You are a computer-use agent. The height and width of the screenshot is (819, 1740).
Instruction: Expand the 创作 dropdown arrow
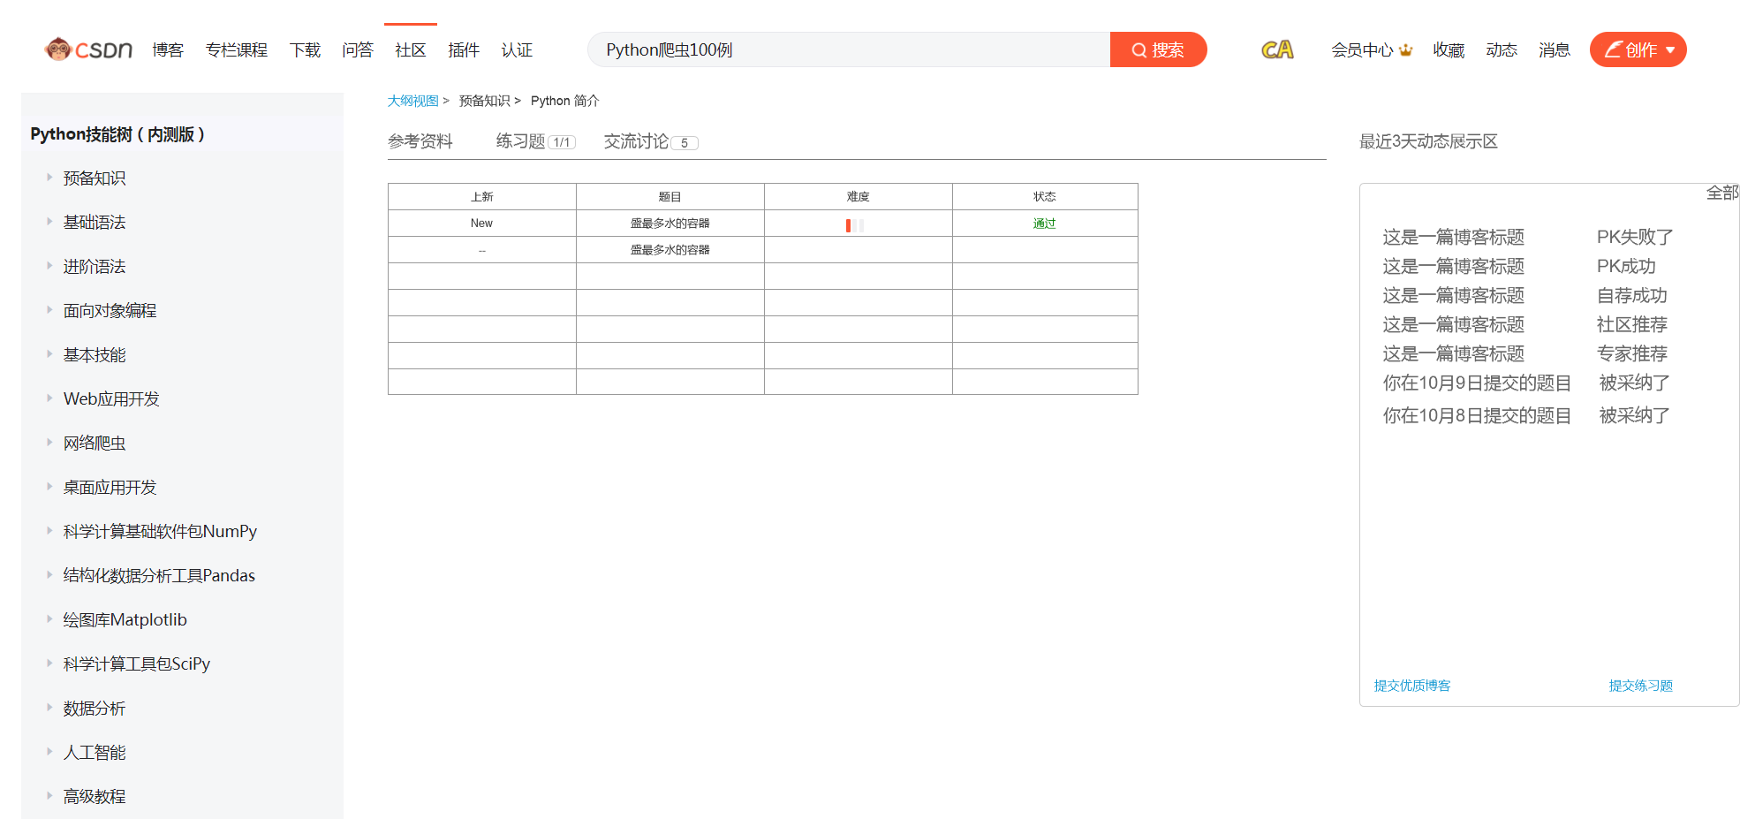click(1670, 50)
